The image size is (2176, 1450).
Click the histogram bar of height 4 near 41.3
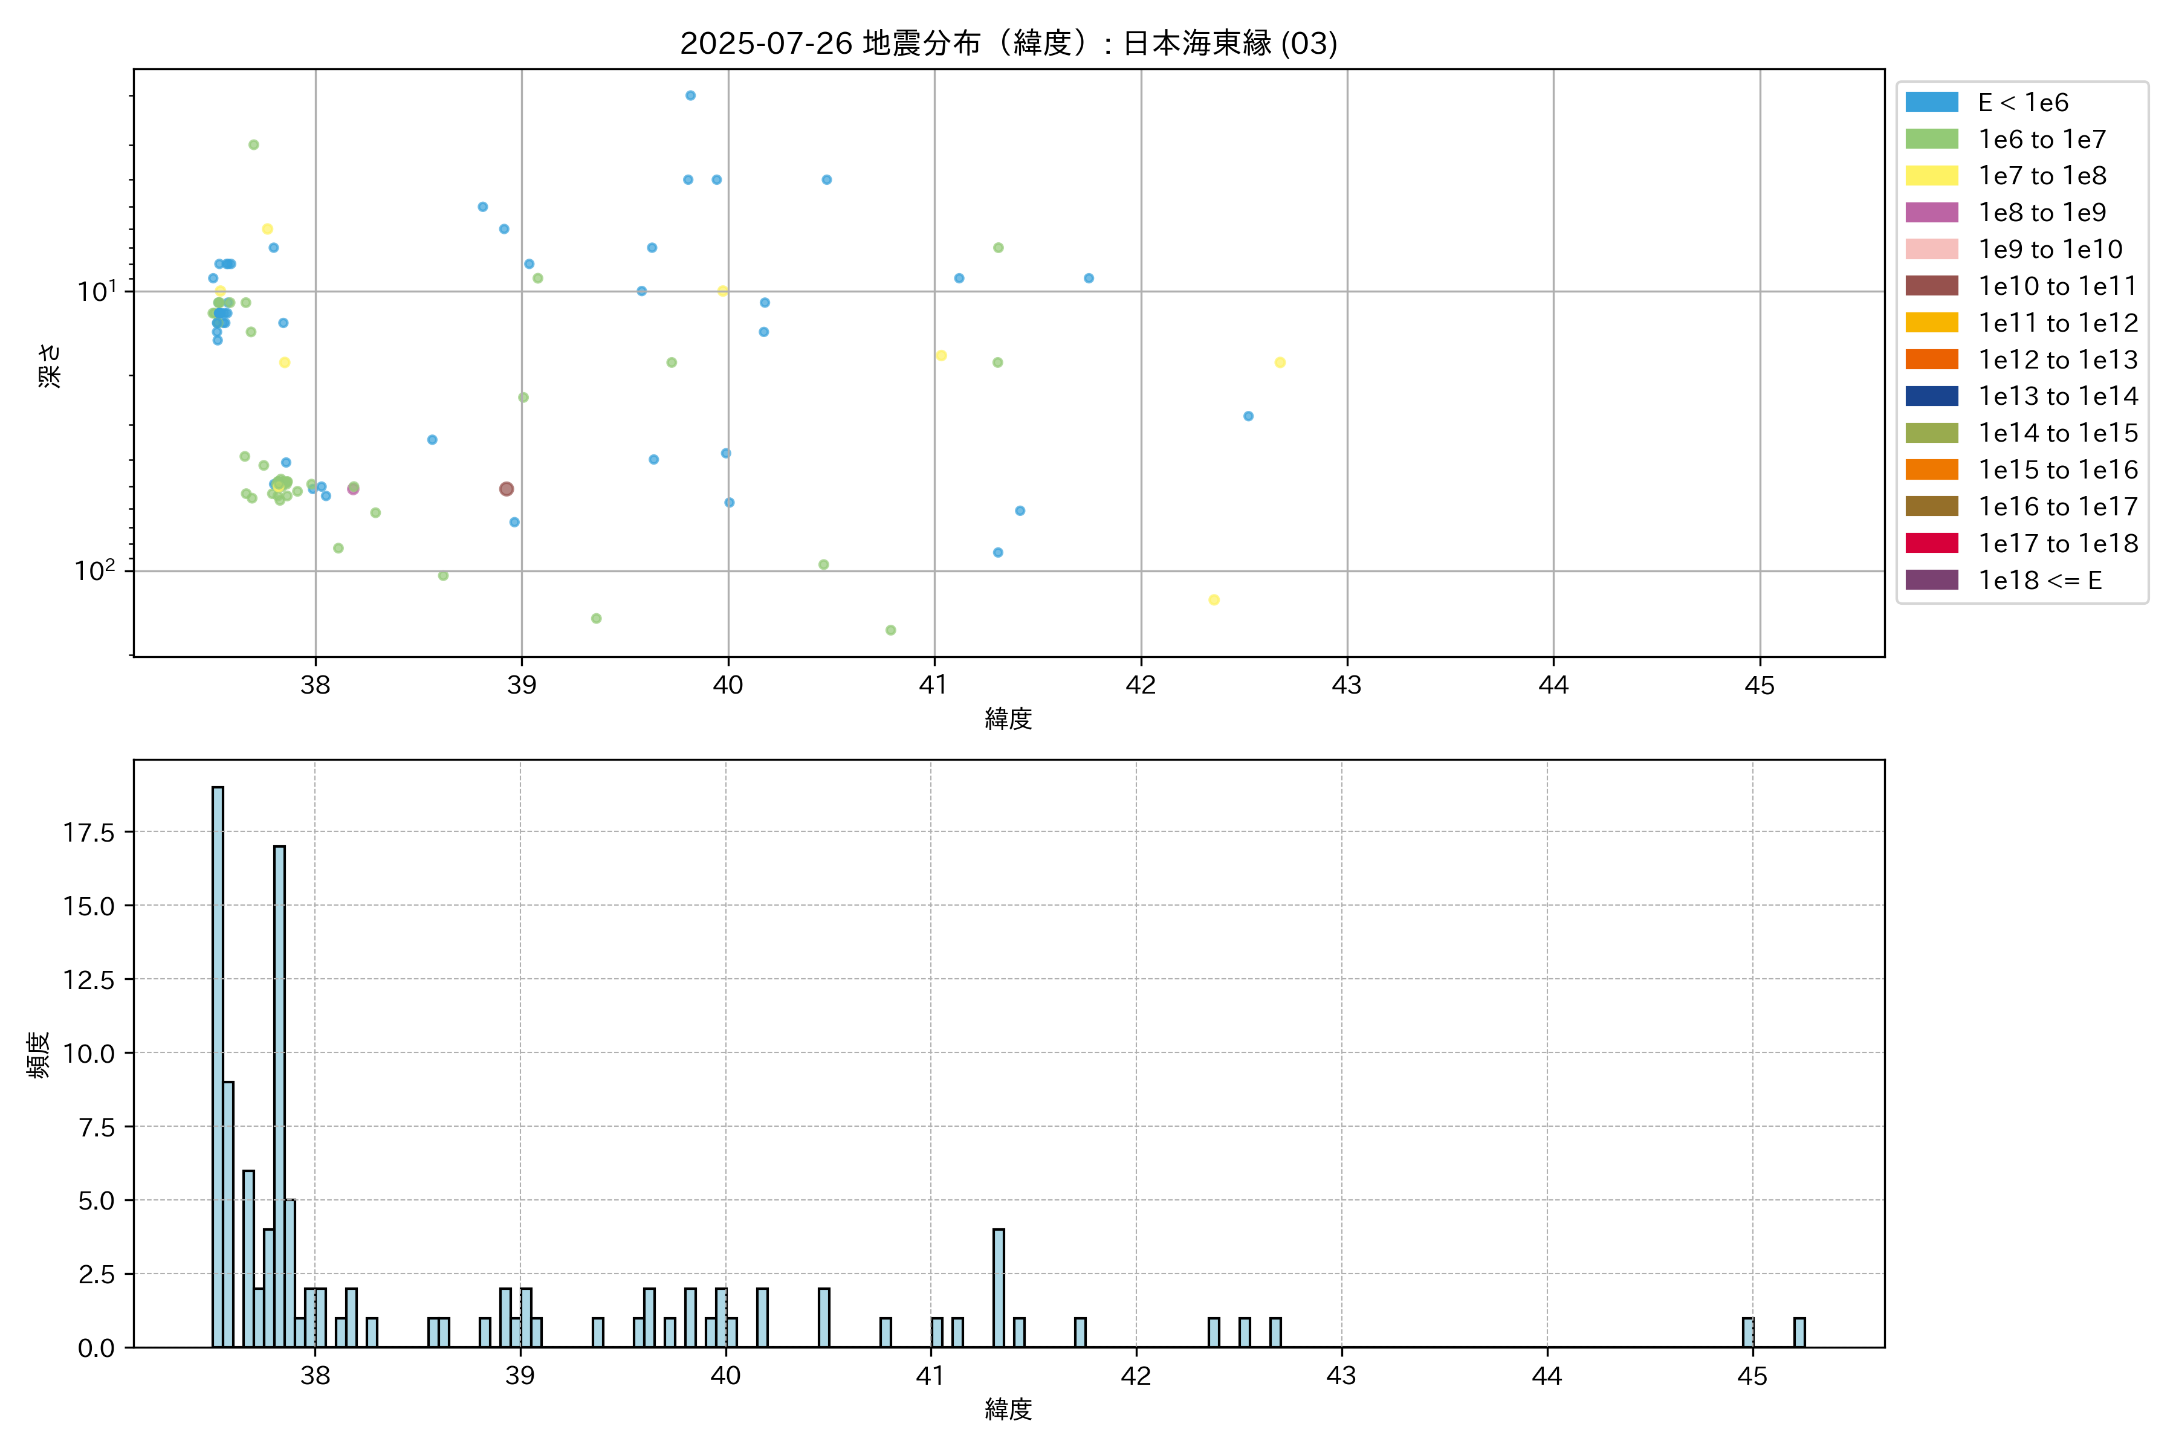pyautogui.click(x=999, y=1287)
